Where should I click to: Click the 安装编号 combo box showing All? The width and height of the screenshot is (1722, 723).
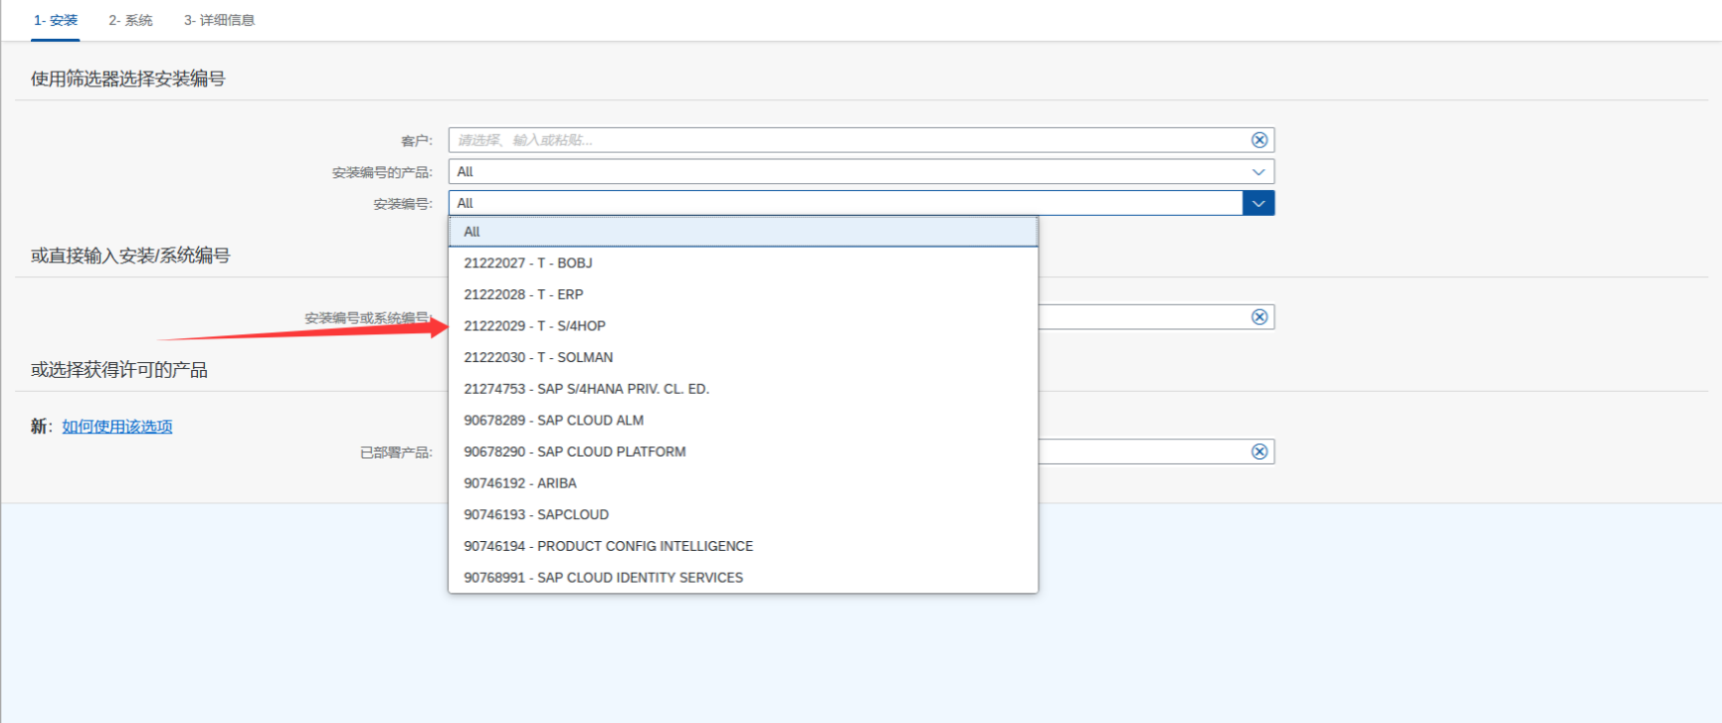point(846,203)
